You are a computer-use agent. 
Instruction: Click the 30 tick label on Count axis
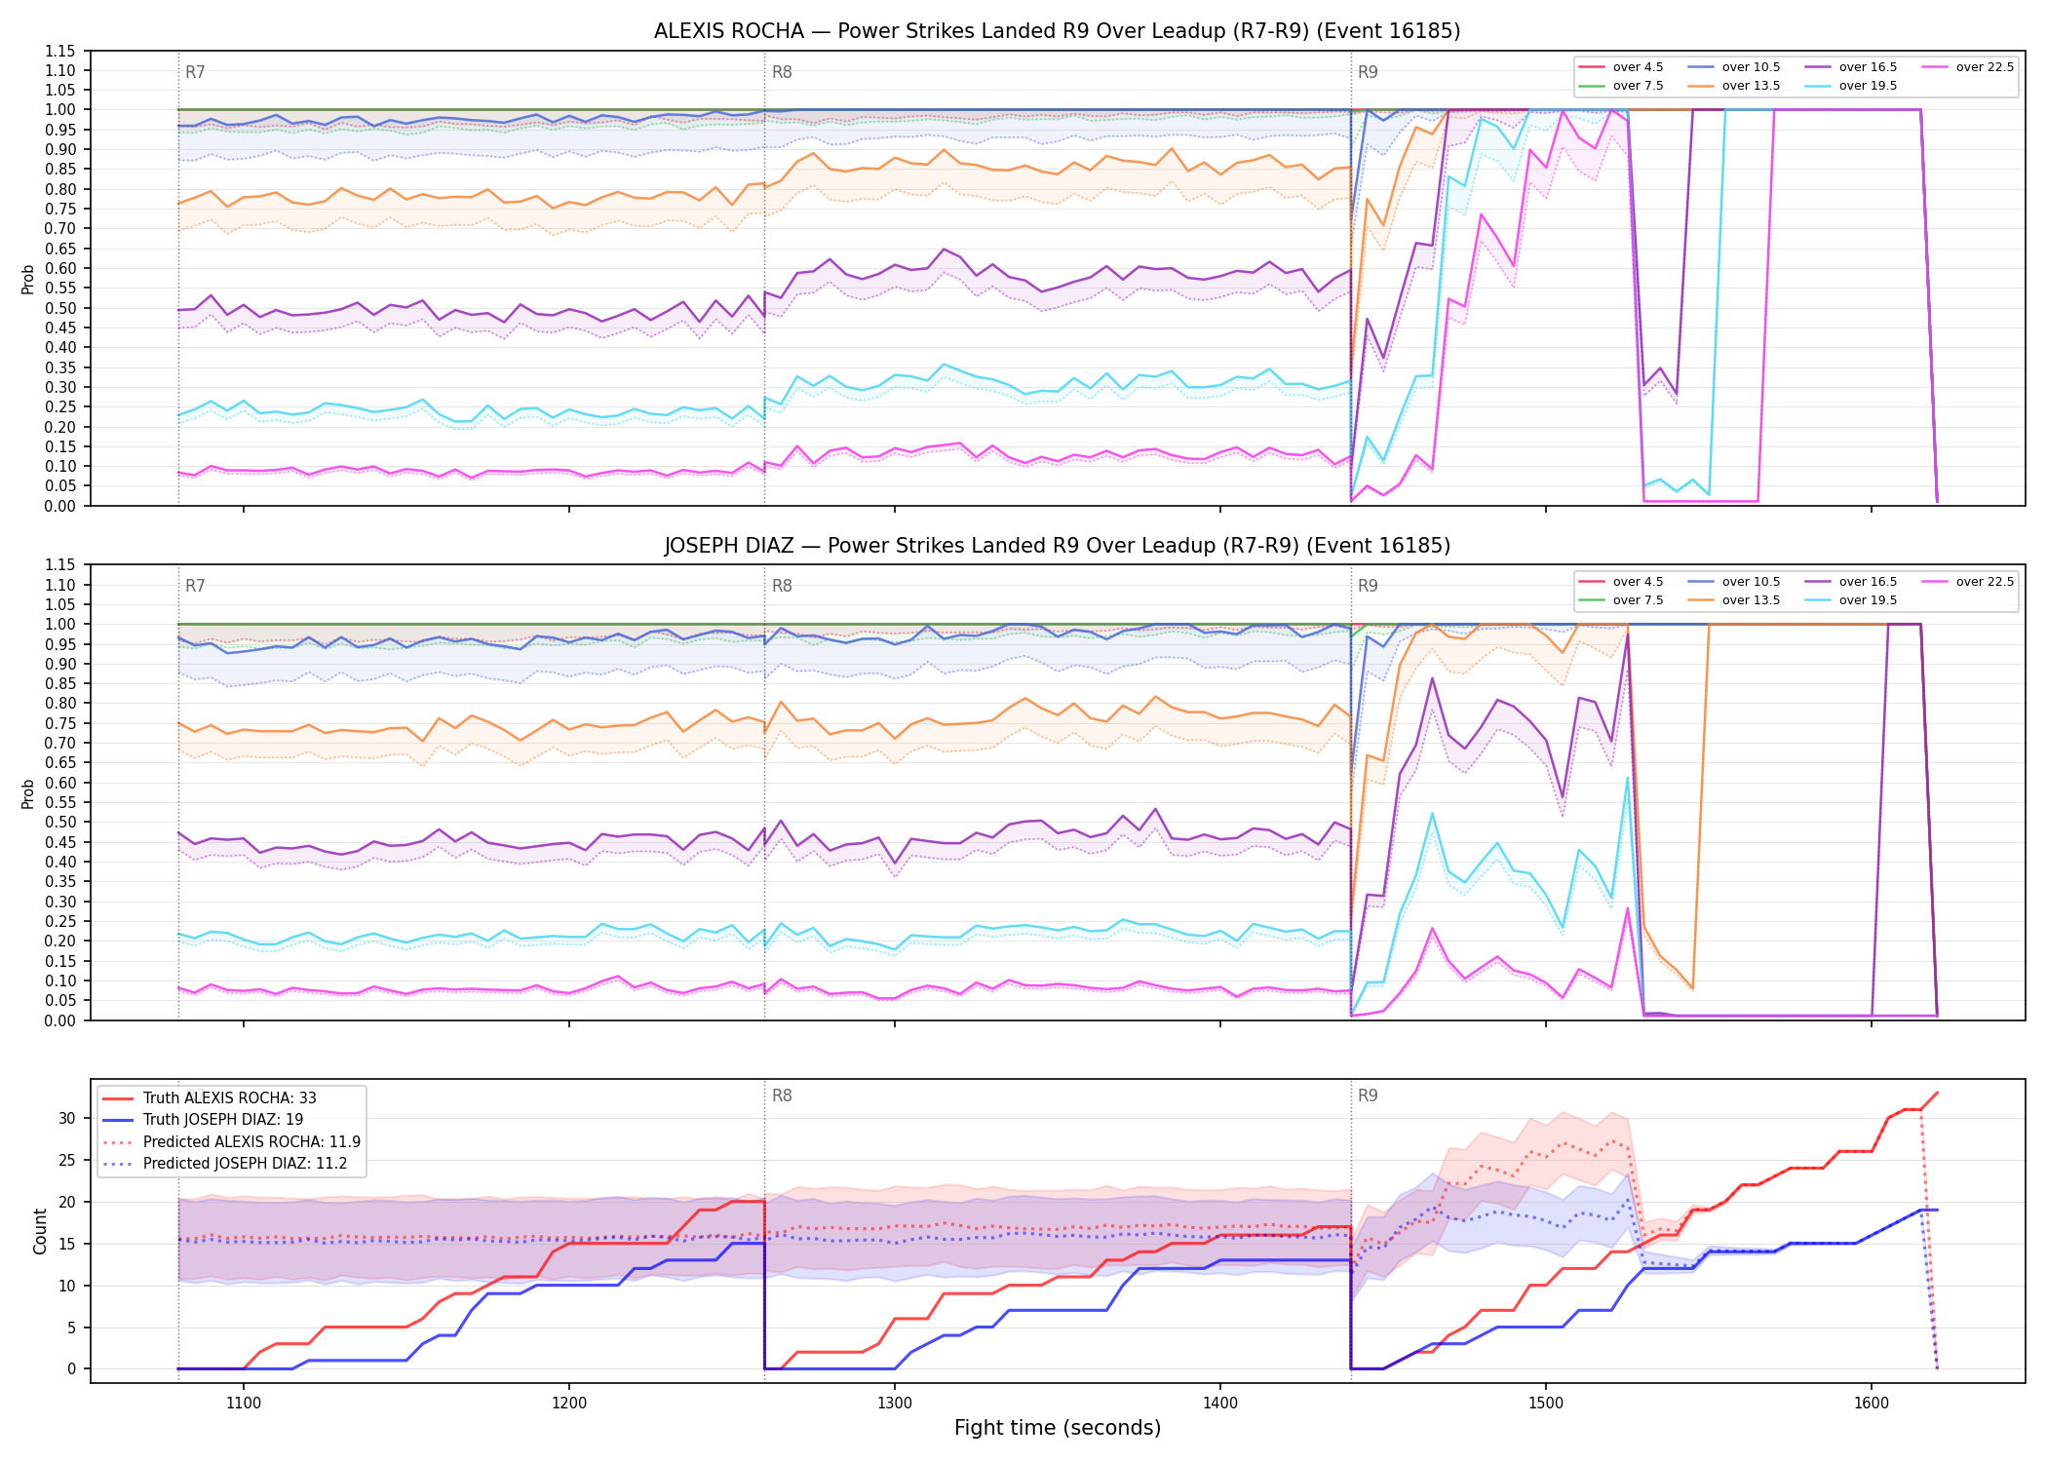(x=67, y=1118)
